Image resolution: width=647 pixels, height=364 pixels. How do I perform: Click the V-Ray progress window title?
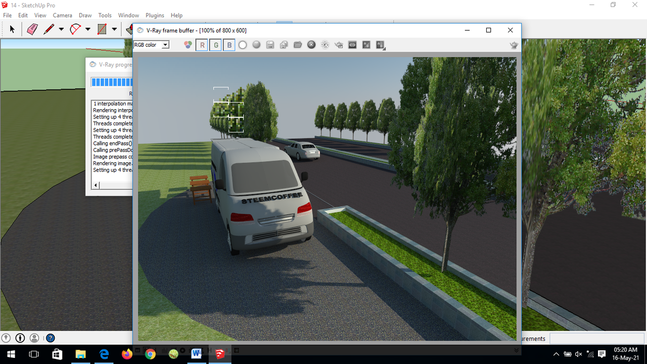(115, 64)
